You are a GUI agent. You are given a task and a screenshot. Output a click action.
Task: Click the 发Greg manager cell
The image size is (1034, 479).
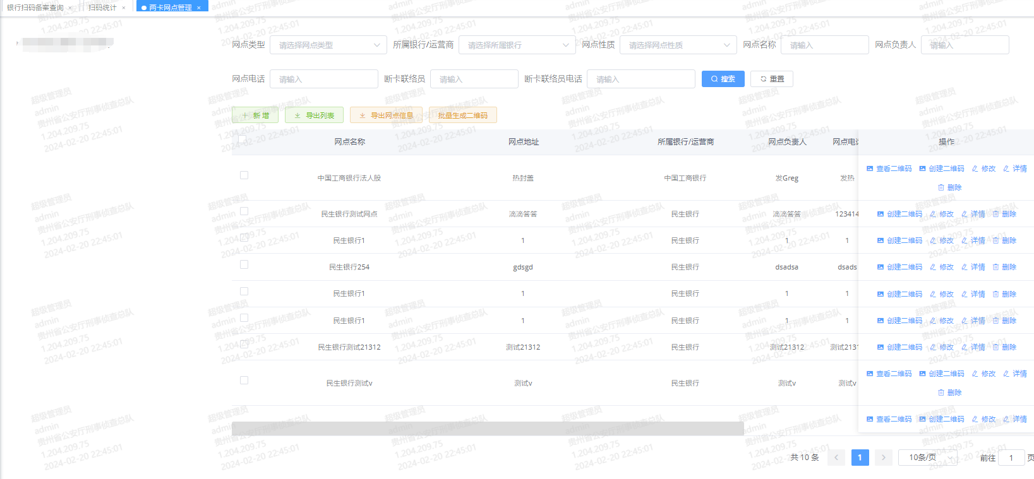coord(787,178)
